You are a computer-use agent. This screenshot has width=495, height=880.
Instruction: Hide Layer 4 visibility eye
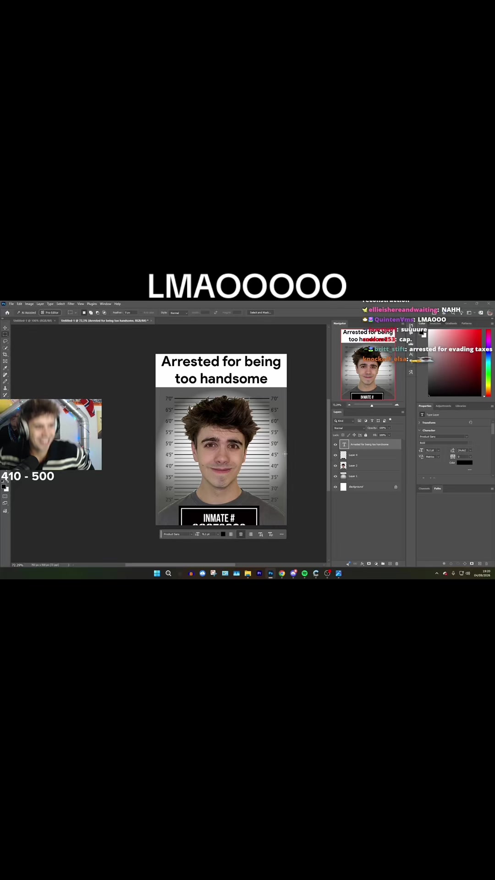point(335,455)
